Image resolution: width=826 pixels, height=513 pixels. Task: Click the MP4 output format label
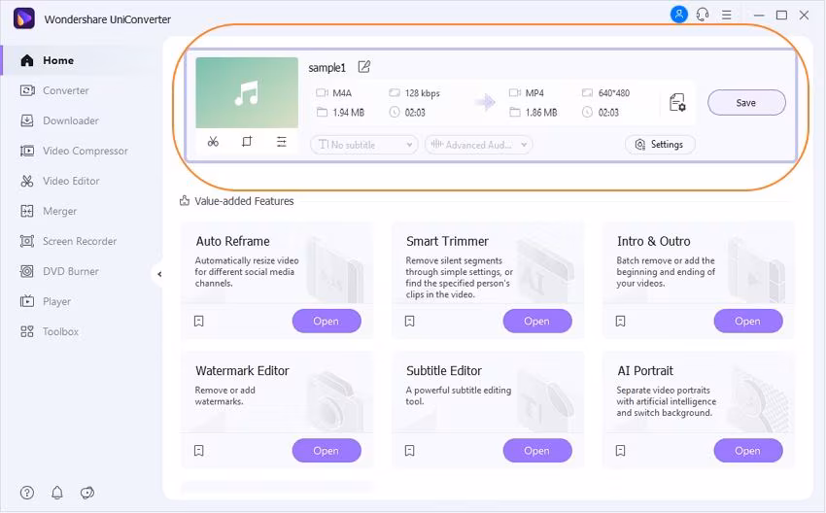pyautogui.click(x=534, y=93)
